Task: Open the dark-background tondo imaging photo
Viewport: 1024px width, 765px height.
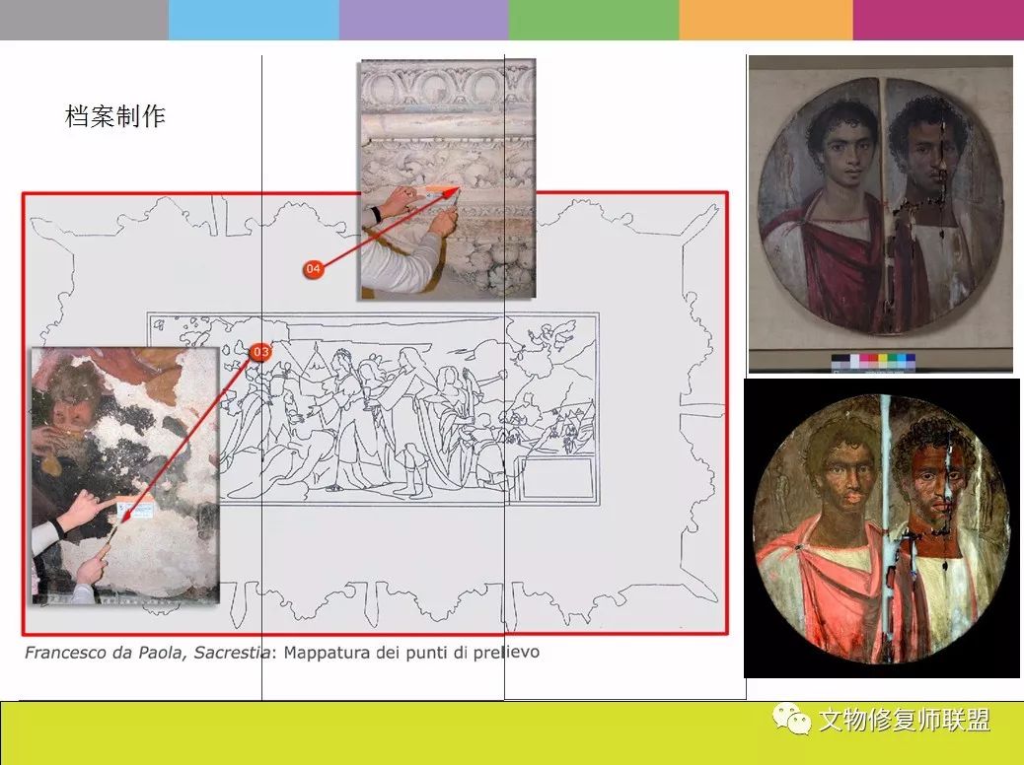Action: 882,527
